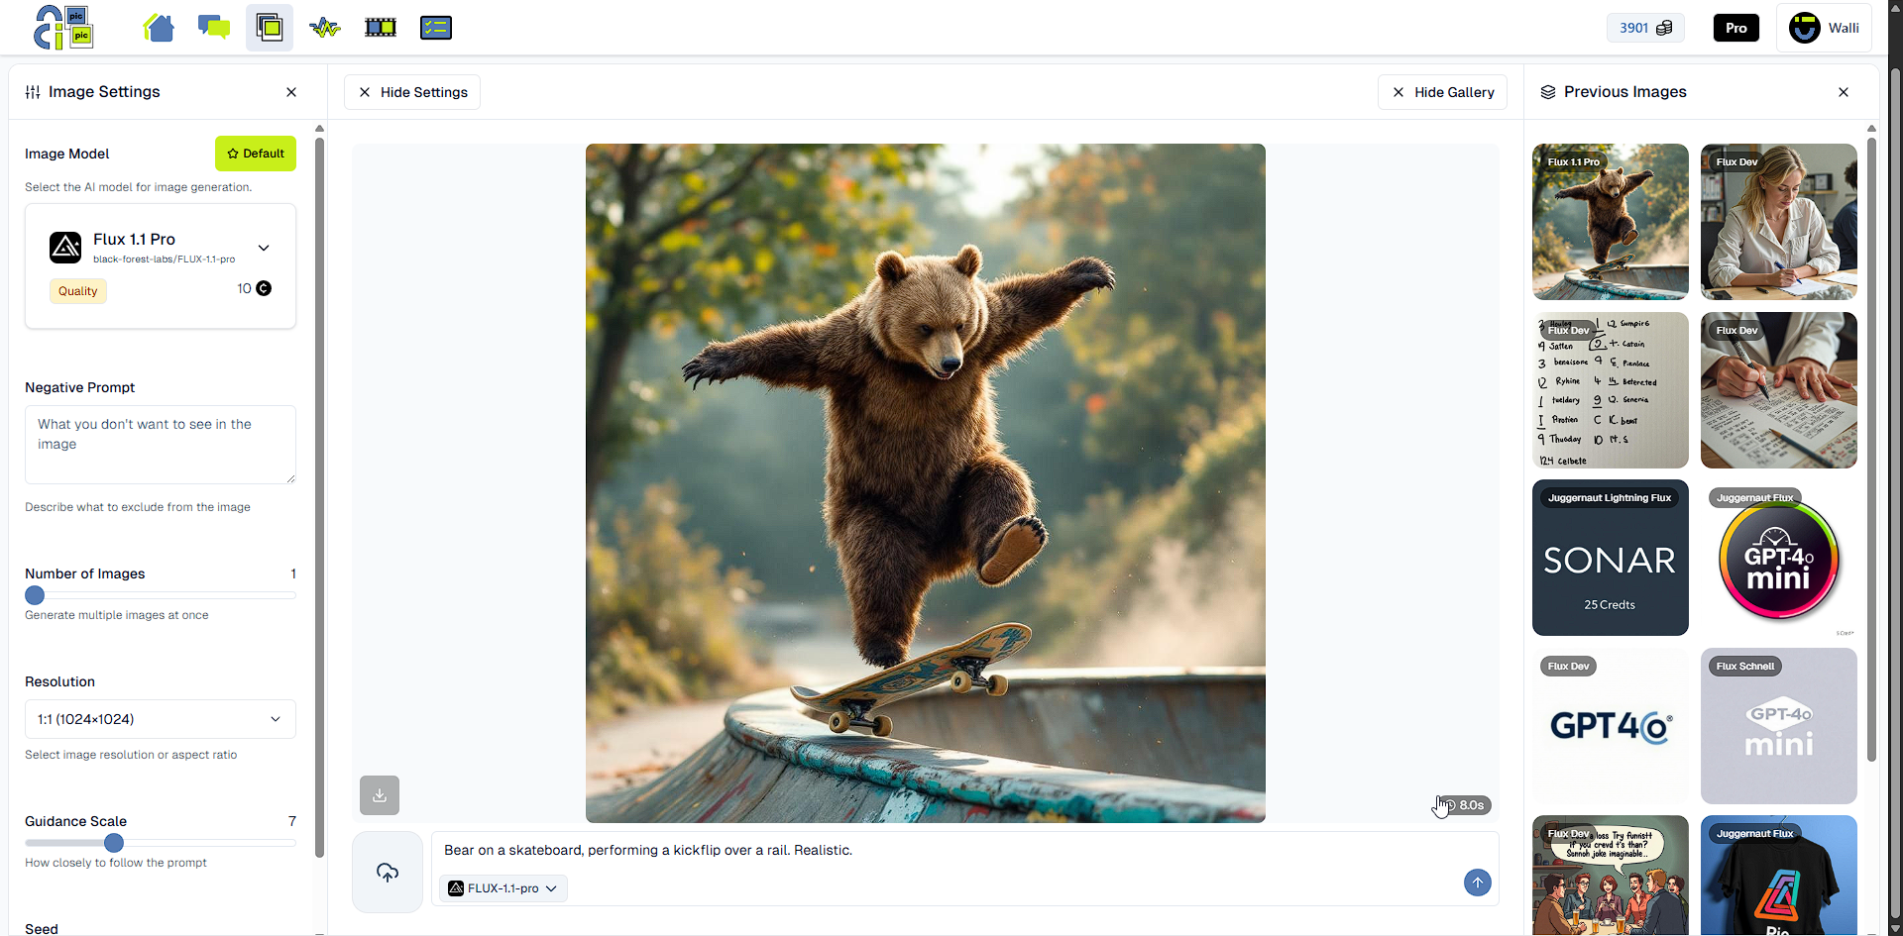Open the handwritten list Flux Dev thumbnail
The width and height of the screenshot is (1903, 936).
[x=1611, y=390]
